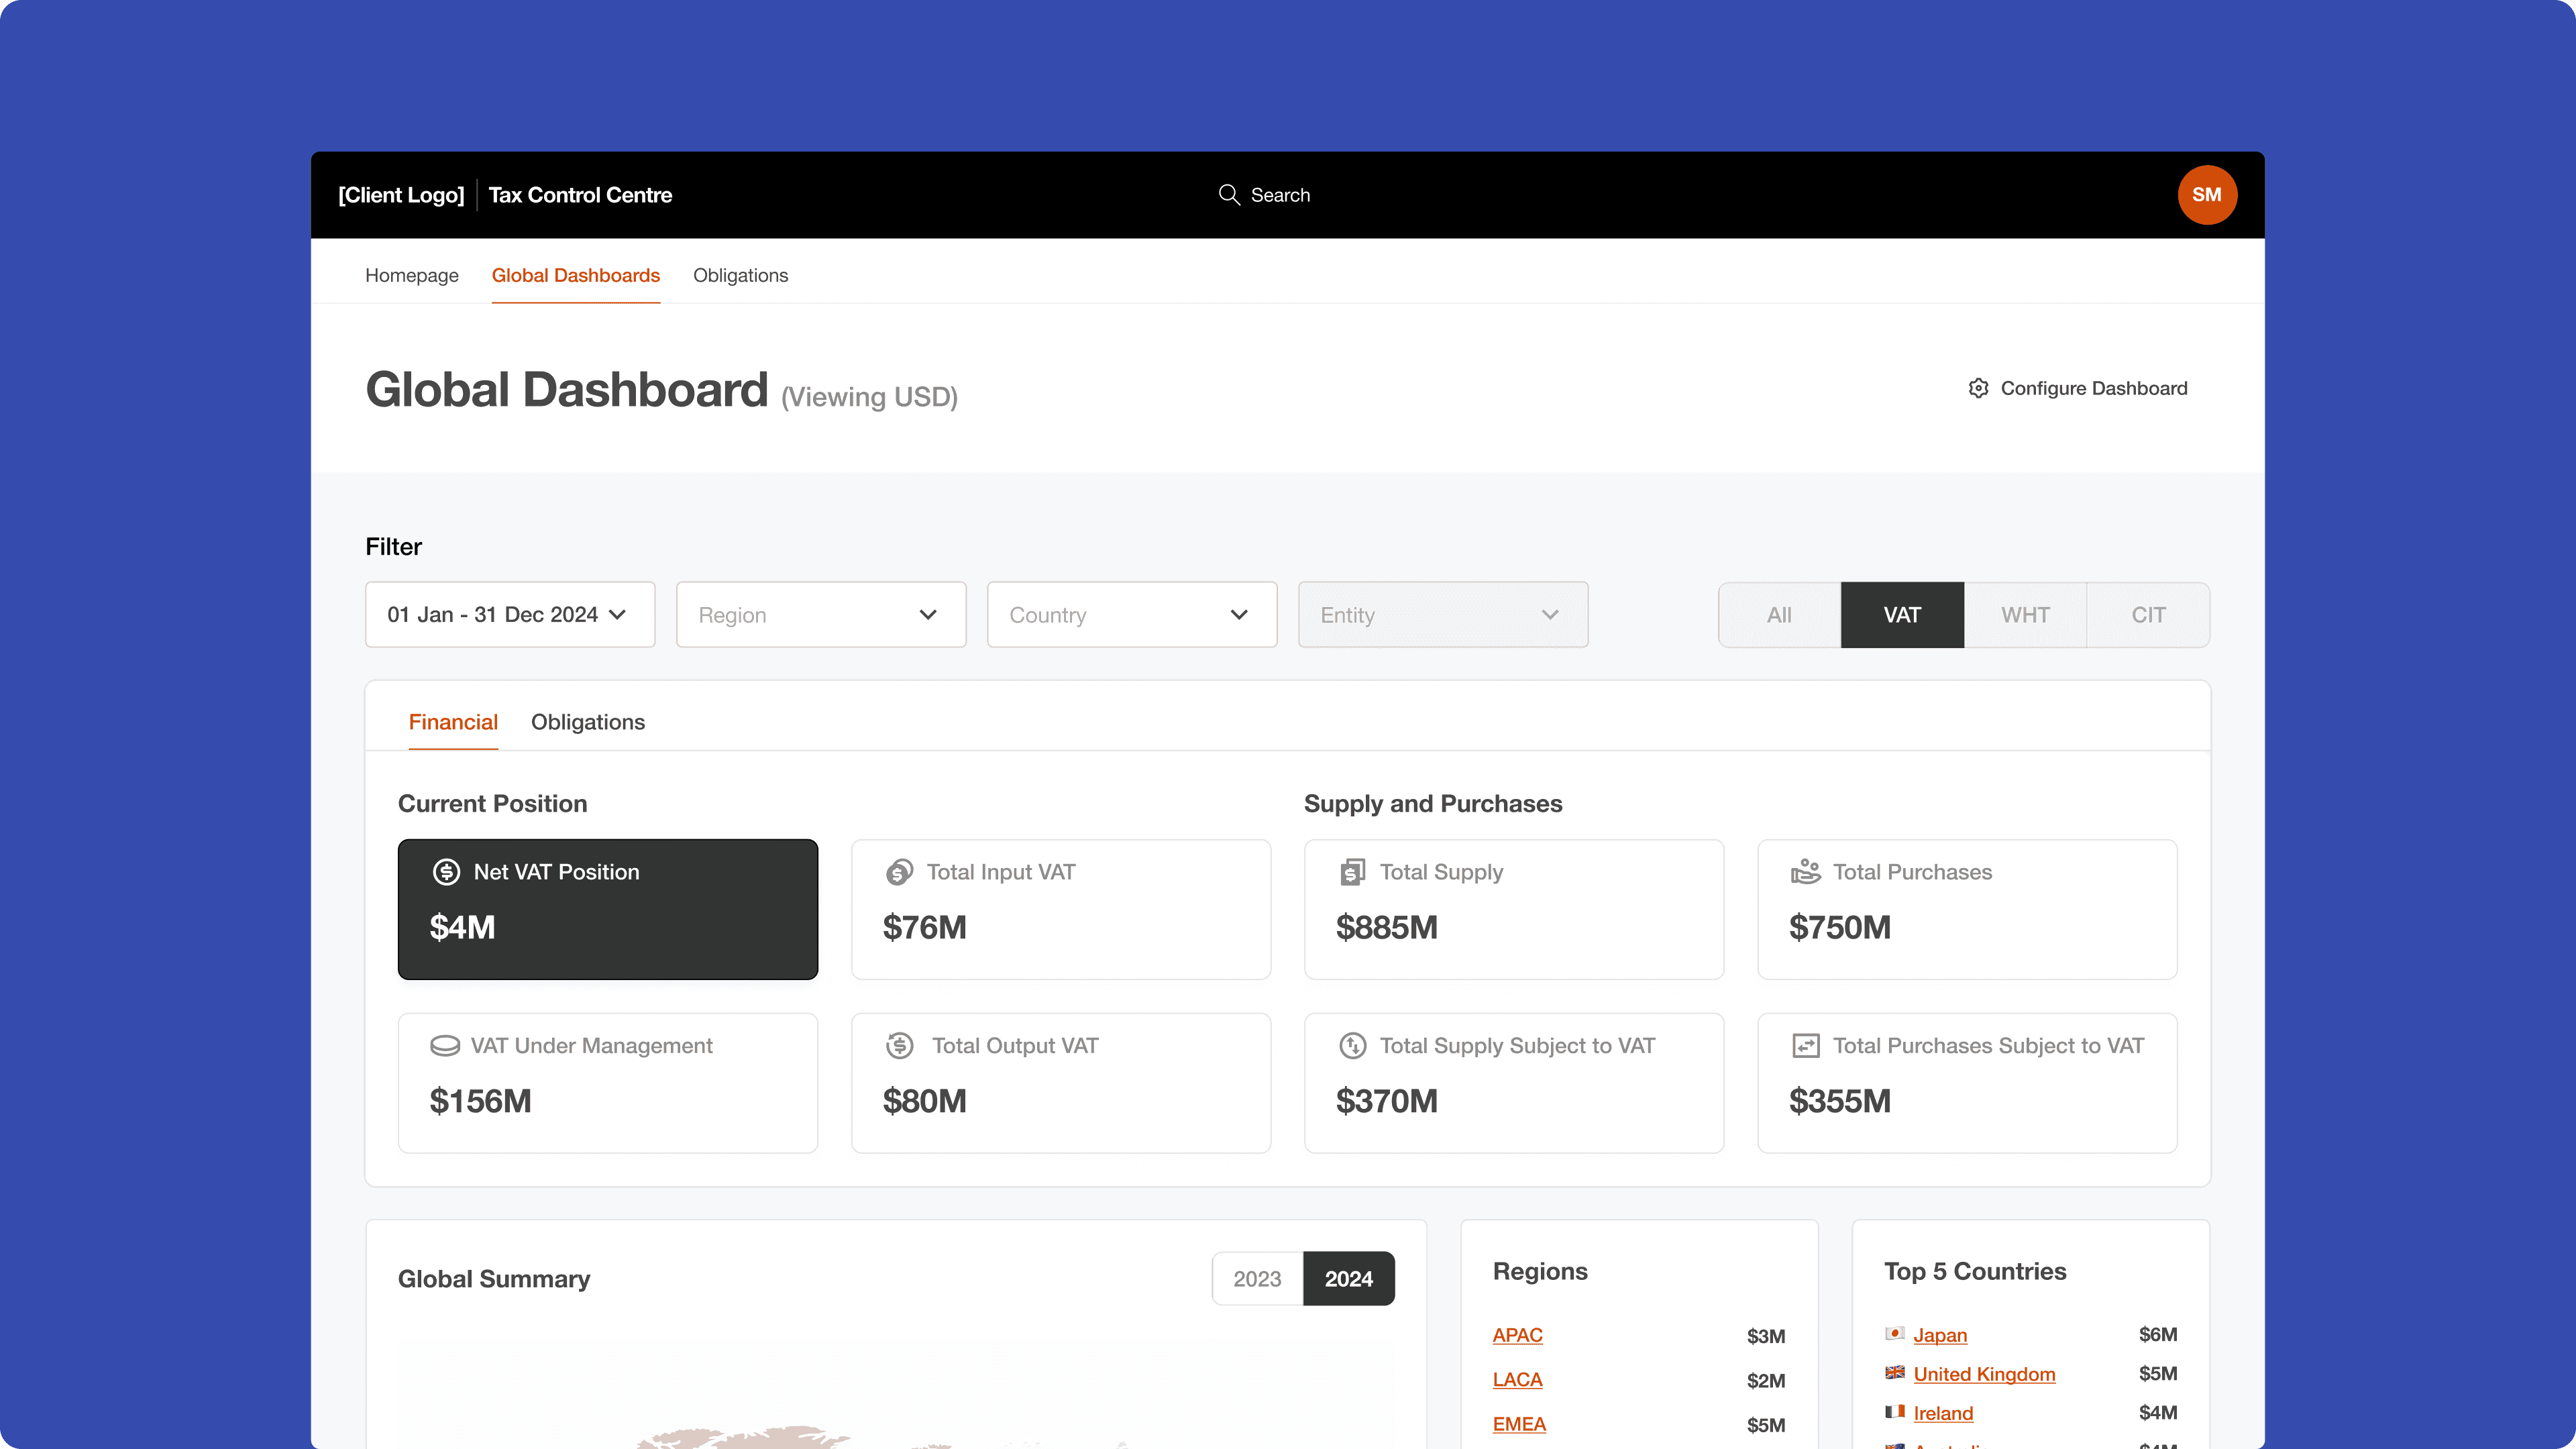
Task: Select the Total Input VAT card
Action: coord(1061,909)
